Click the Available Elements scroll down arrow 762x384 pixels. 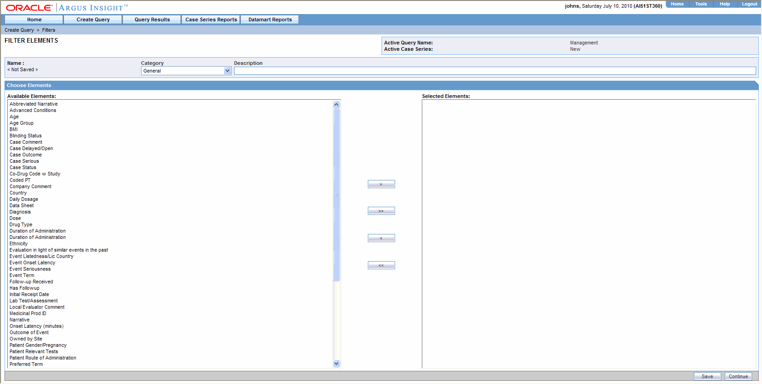pos(336,363)
